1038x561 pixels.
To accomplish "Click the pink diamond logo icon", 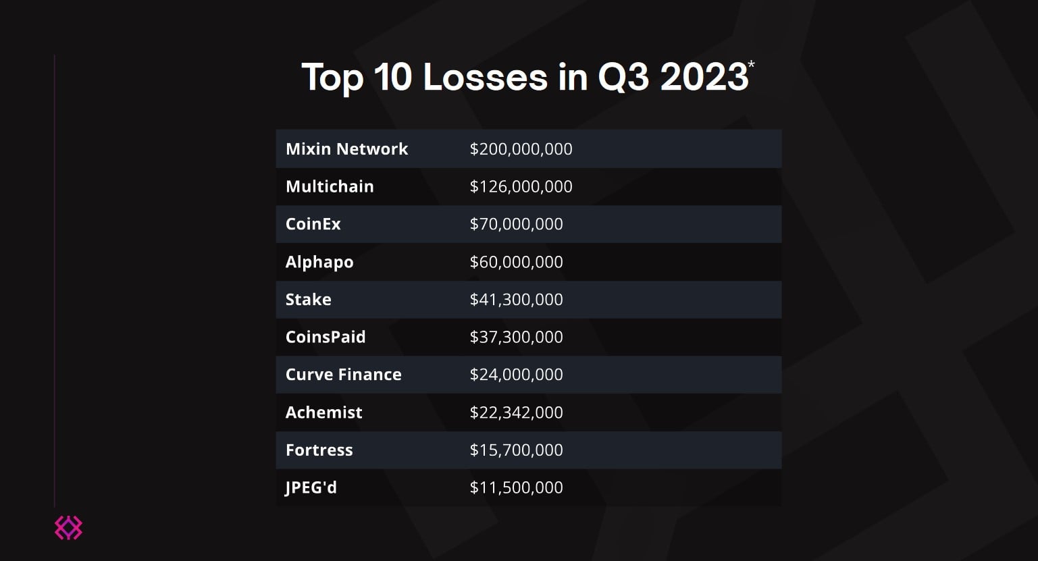I will tap(68, 528).
